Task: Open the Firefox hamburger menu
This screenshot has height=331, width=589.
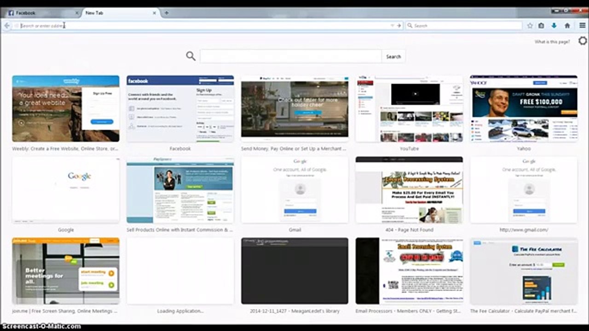Action: (582, 26)
